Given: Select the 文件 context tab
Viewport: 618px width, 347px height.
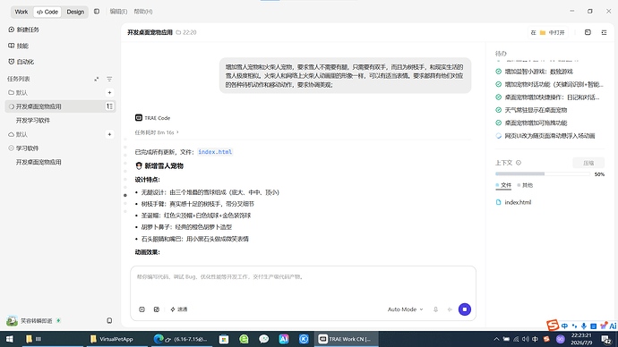Looking at the screenshot, I should pyautogui.click(x=503, y=185).
